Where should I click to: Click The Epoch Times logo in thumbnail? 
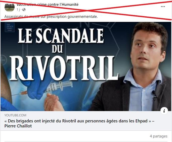point(10,27)
